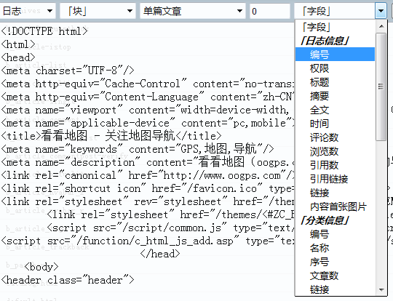The height and width of the screenshot is (301, 393).
Task: Select the 时间 list item
Action: (x=335, y=124)
